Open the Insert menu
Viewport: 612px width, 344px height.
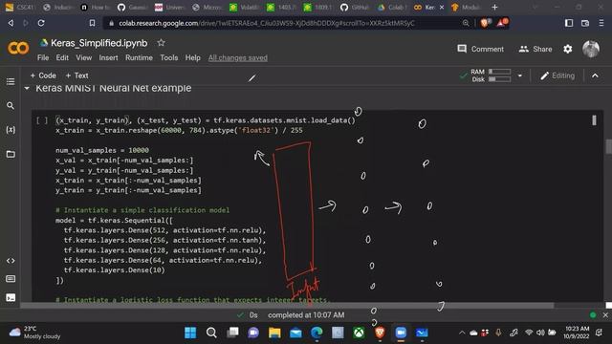(x=108, y=57)
